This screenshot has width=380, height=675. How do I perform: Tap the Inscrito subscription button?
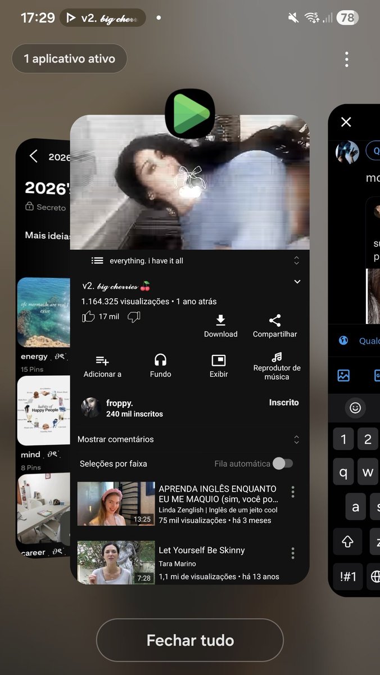coord(284,403)
